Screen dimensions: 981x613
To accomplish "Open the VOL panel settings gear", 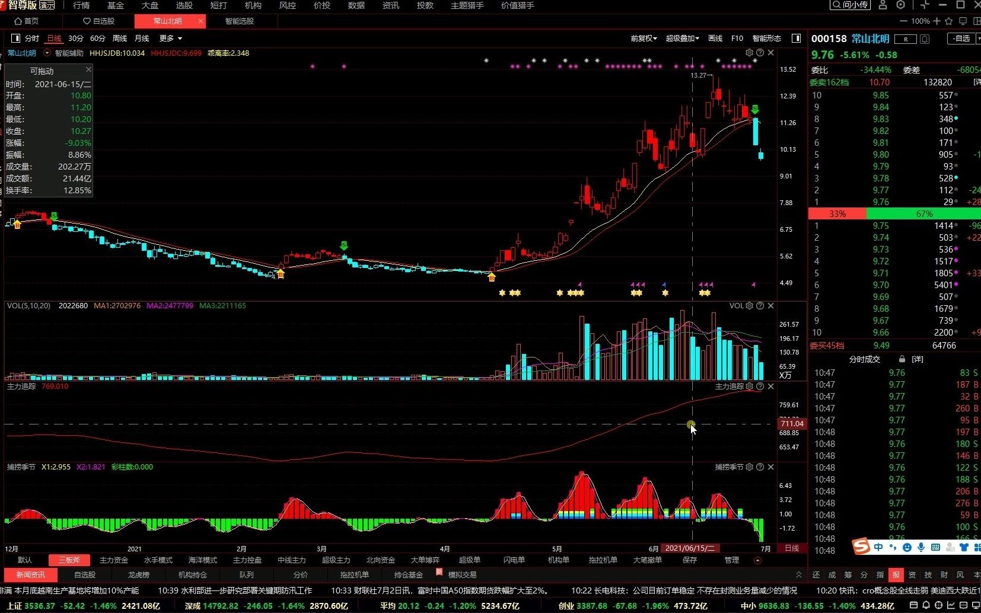I will [749, 306].
